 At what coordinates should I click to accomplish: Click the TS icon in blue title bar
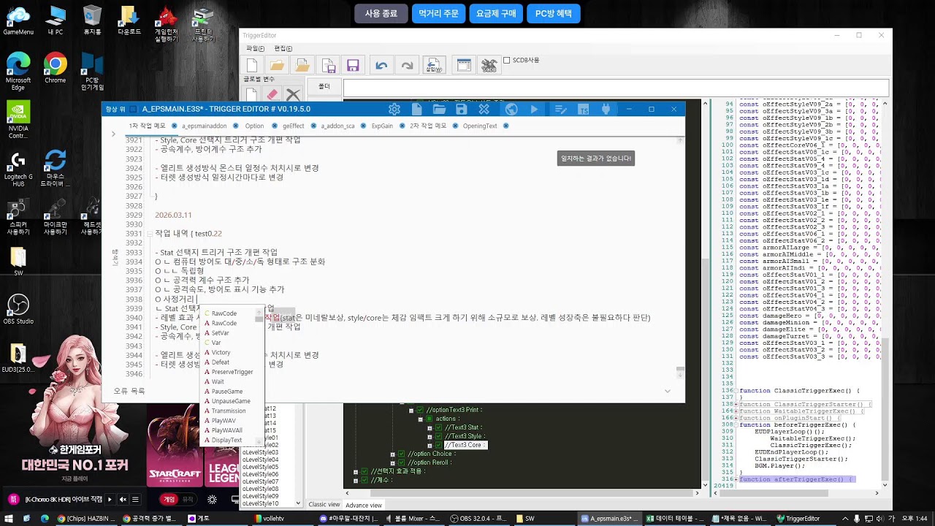583,109
